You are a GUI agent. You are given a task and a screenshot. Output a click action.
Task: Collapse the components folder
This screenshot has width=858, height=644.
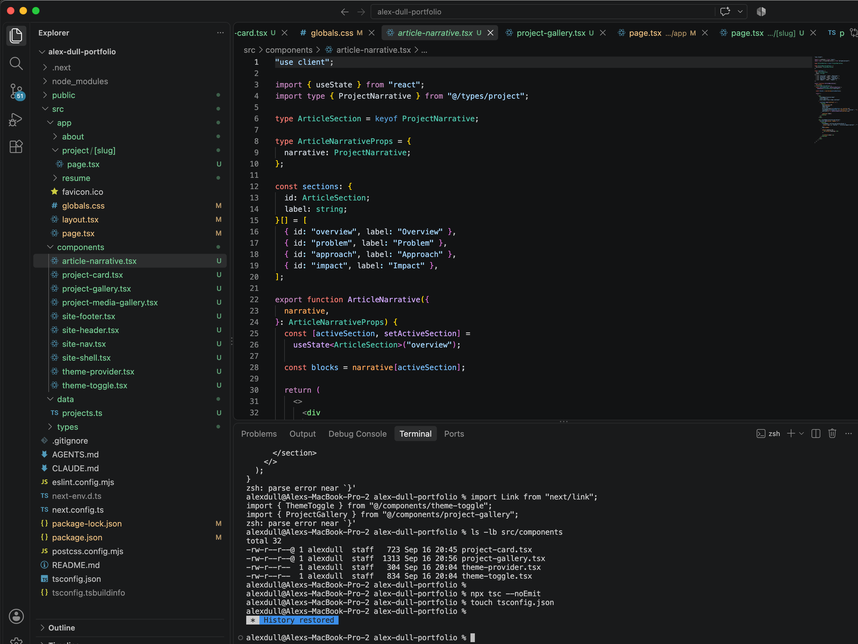pos(51,247)
